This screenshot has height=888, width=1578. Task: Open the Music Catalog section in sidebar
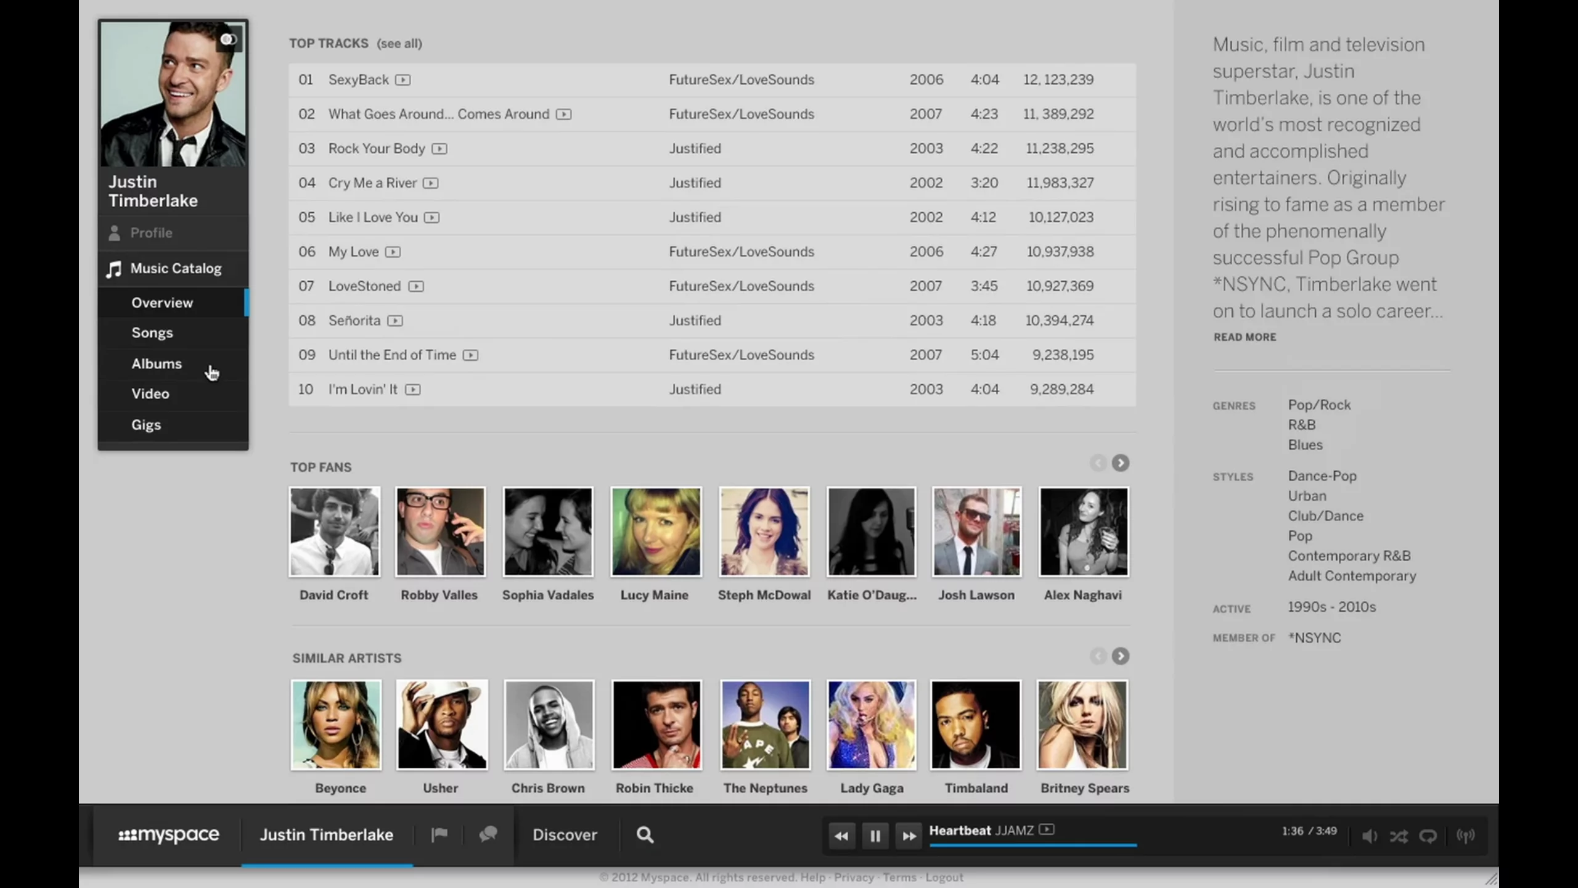174,268
